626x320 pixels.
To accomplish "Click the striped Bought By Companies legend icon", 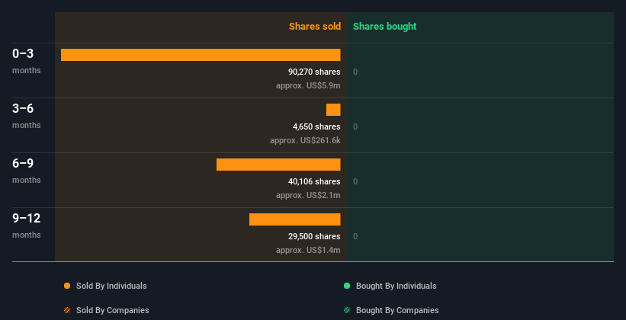I will pyautogui.click(x=347, y=310).
